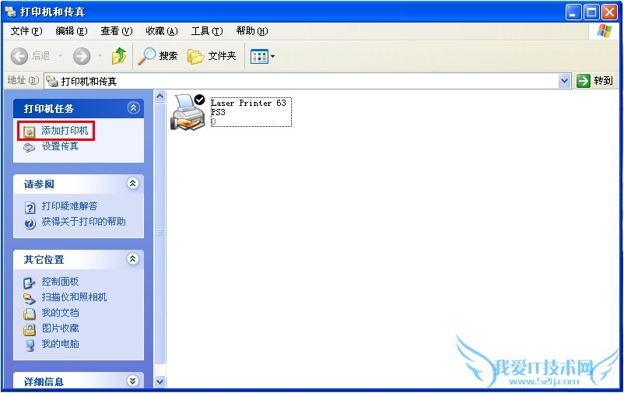The width and height of the screenshot is (624, 393).
Task: Click the Views grid icon
Action: (x=259, y=57)
